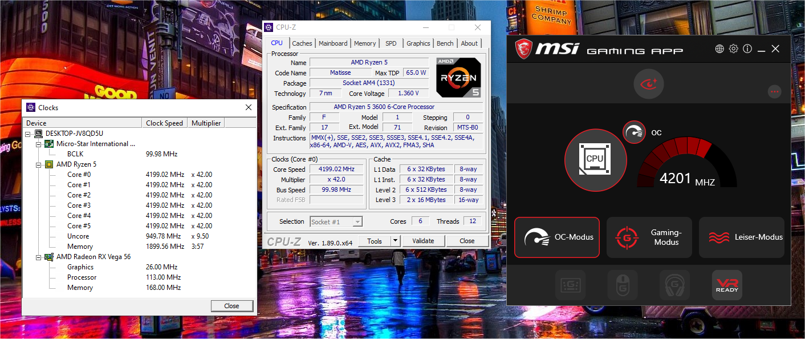This screenshot has width=805, height=339.
Task: Switch to the Bench tab
Action: coord(445,43)
